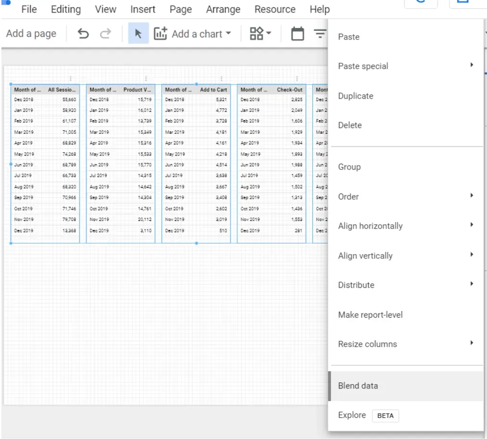Choose Group from the context menu
The width and height of the screenshot is (487, 439).
pyautogui.click(x=406, y=167)
